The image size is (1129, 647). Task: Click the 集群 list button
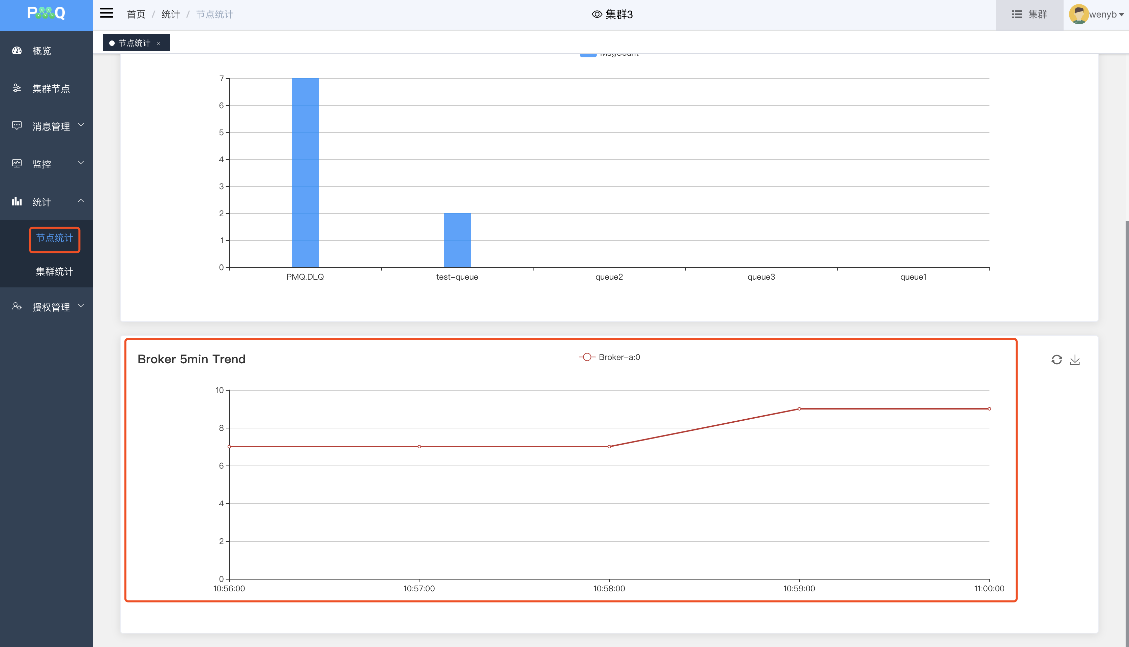(1029, 14)
